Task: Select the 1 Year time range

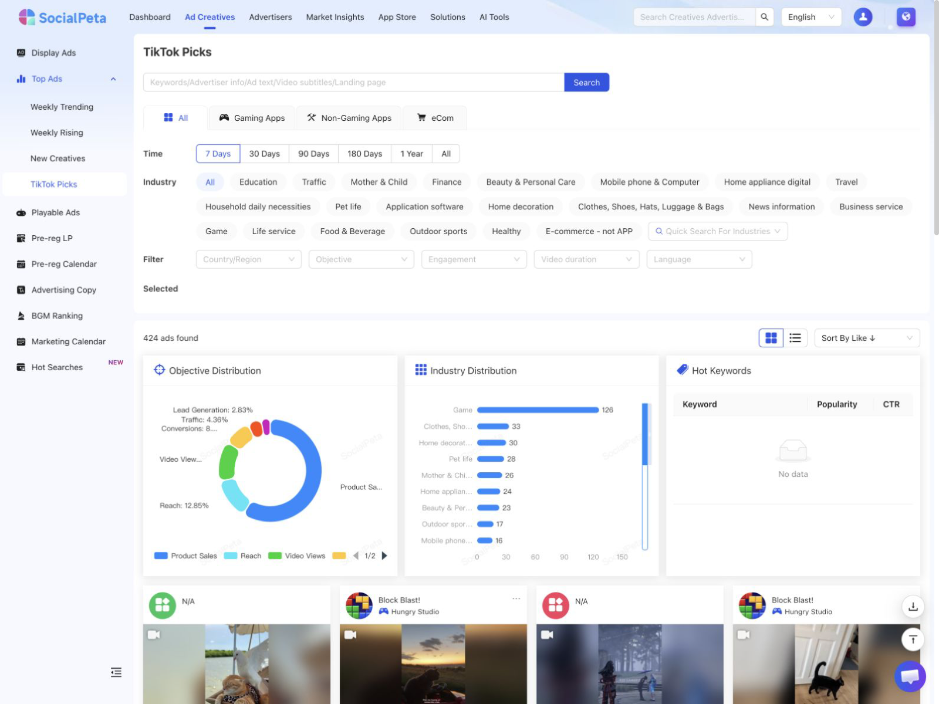Action: [411, 154]
